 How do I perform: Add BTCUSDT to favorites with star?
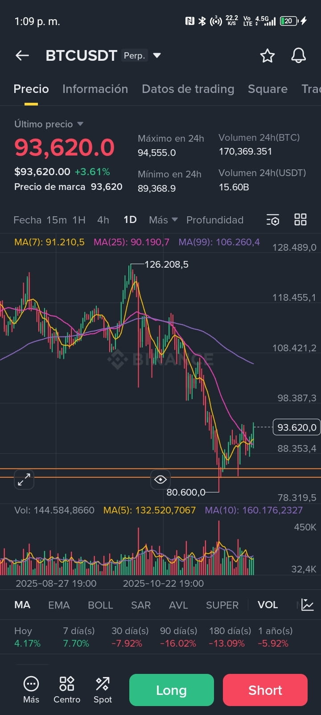(x=267, y=55)
